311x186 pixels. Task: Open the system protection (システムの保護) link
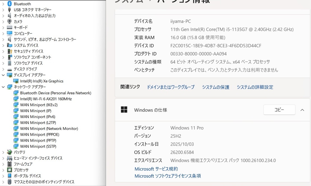coord(215,87)
